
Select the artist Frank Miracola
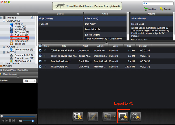[x=105, y=29]
